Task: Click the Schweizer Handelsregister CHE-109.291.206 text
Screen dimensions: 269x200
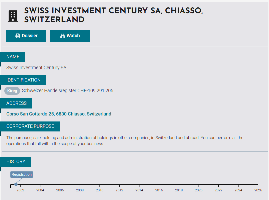Action: pyautogui.click(x=67, y=91)
